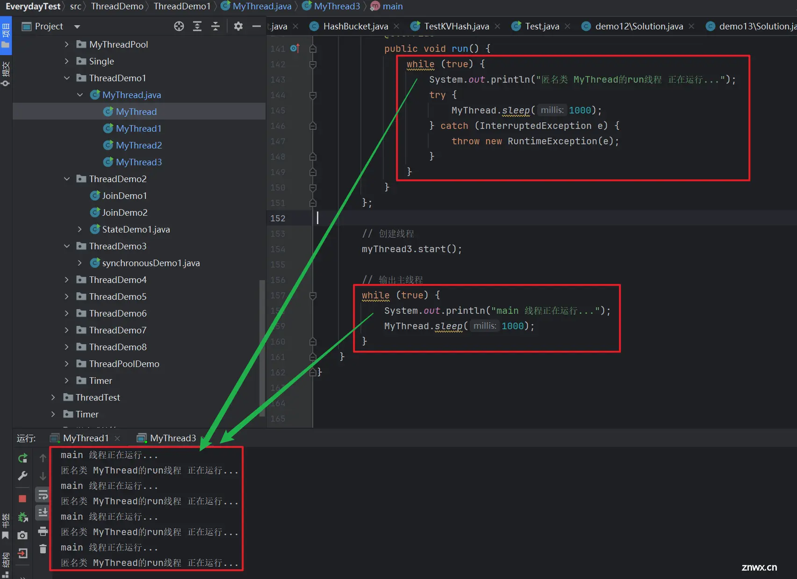Click the debug bug icon in Run panel
The width and height of the screenshot is (797, 579).
[22, 517]
